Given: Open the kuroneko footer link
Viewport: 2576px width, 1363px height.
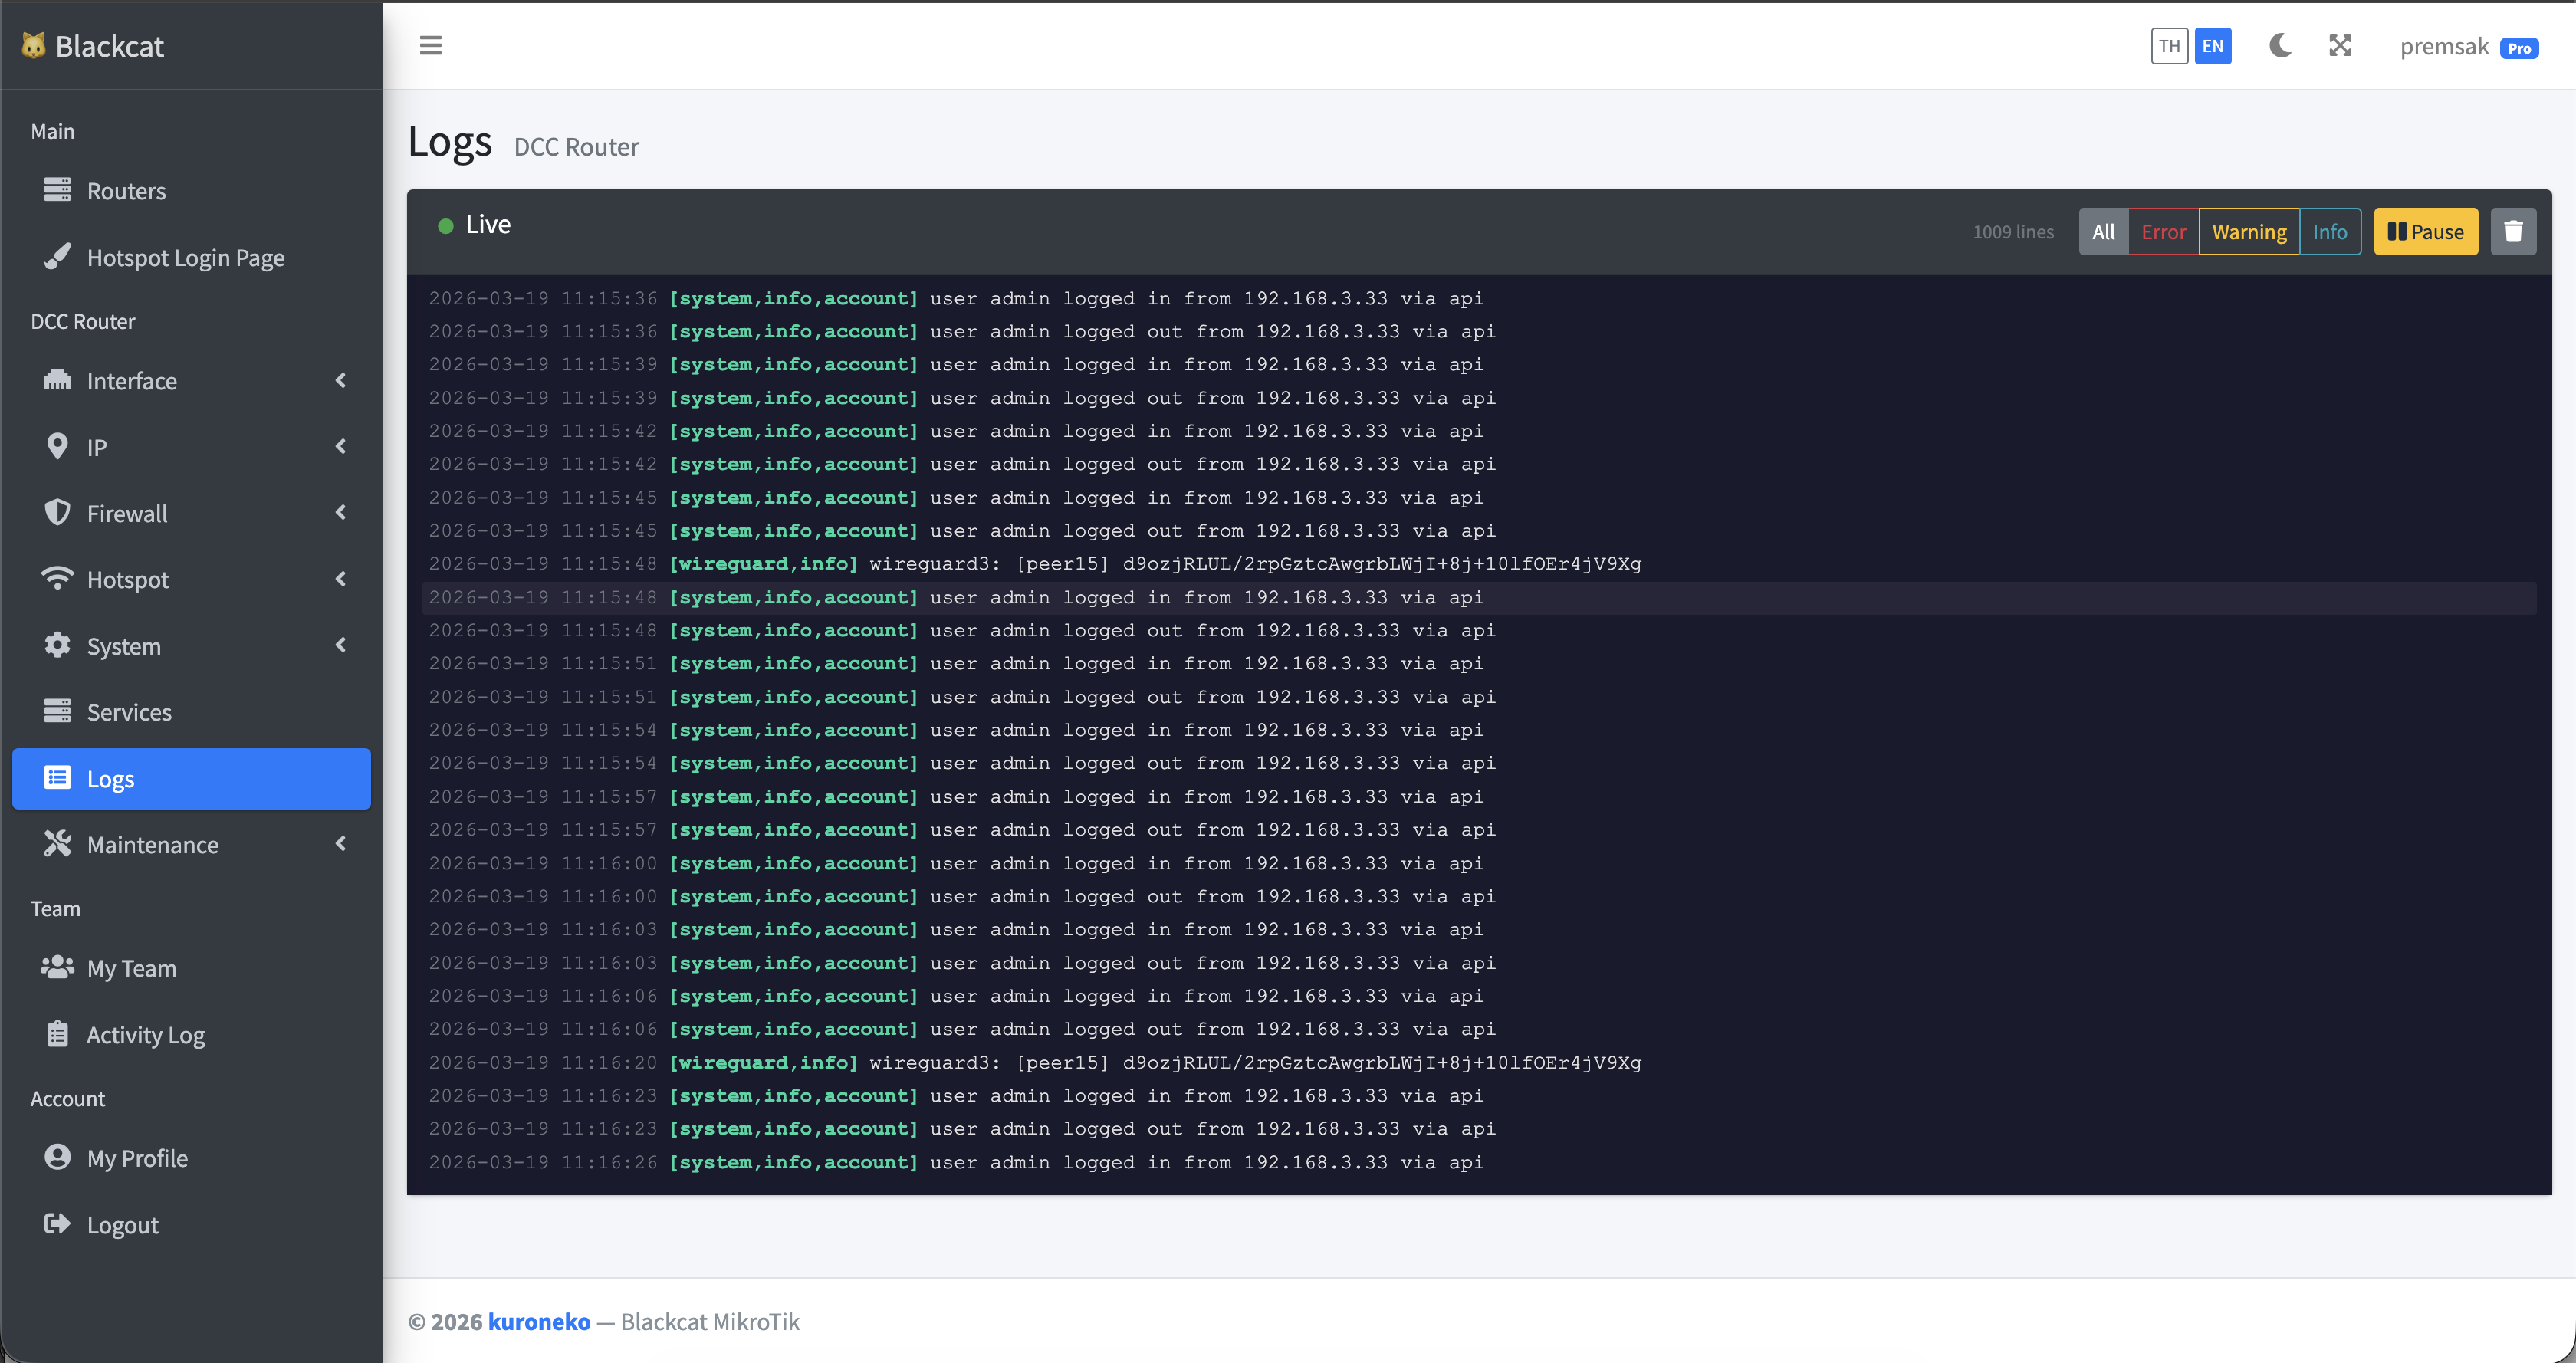Looking at the screenshot, I should pyautogui.click(x=539, y=1322).
